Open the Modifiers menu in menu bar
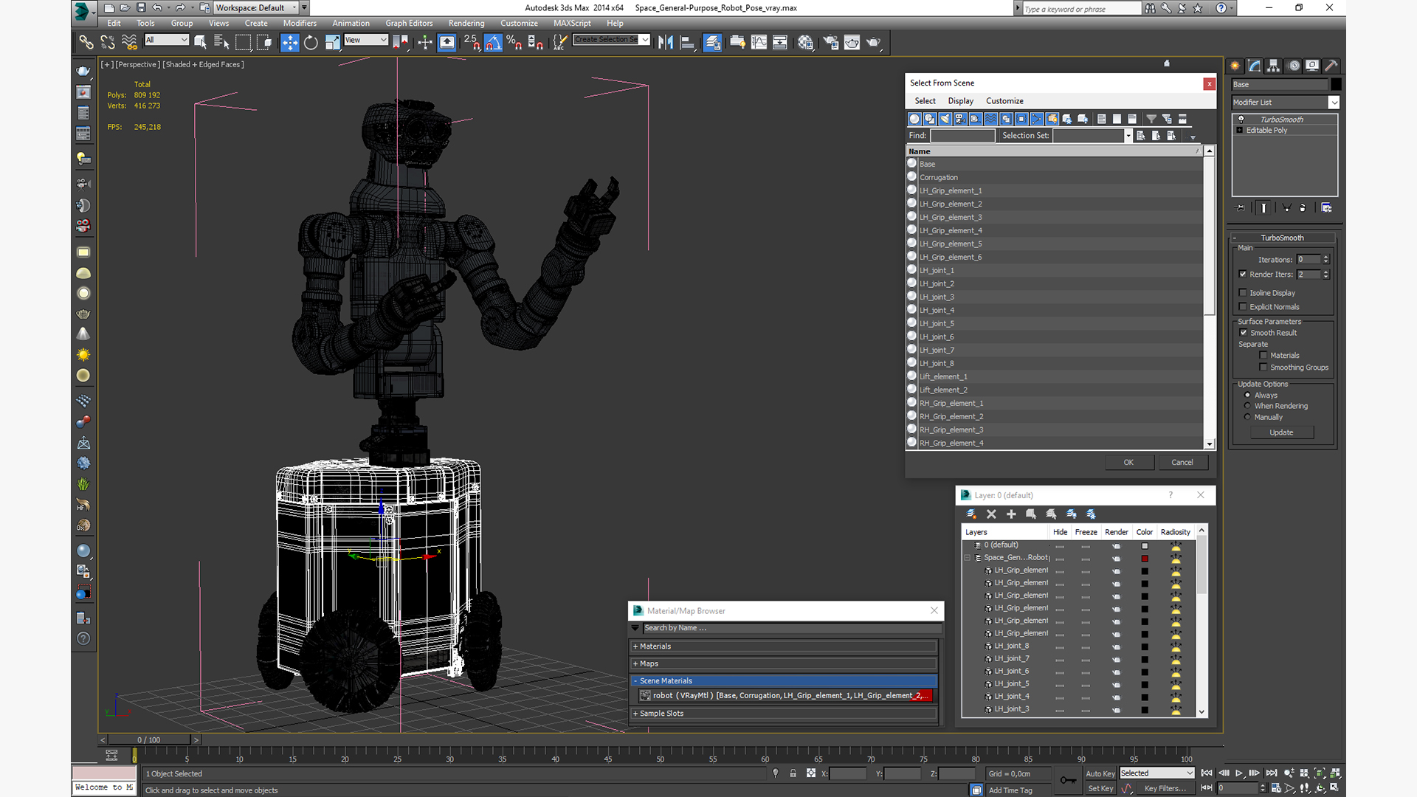 (299, 22)
